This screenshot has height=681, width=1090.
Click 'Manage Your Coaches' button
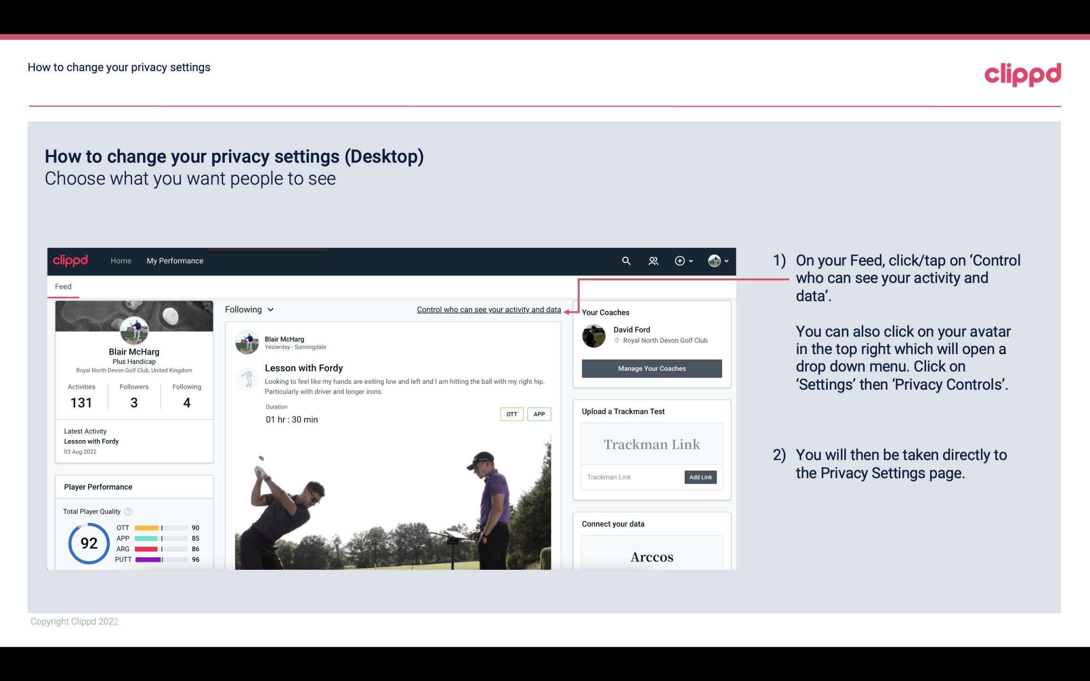point(652,368)
